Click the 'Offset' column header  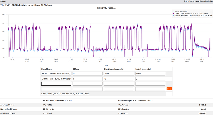(76, 69)
